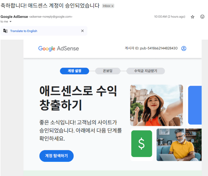The width and height of the screenshot is (208, 176).
Task: Click the adsense-noreply@google.com sender address
Action: (50, 17)
